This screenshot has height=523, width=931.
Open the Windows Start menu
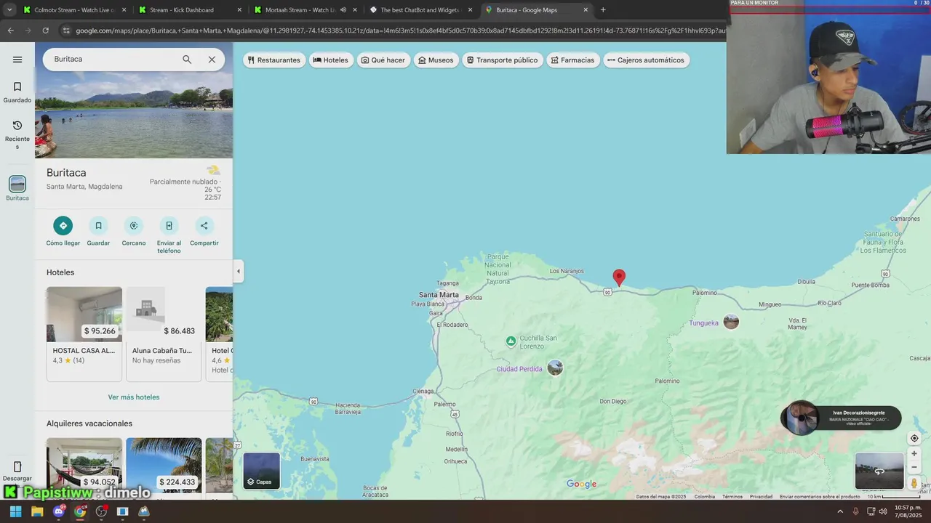pos(15,511)
